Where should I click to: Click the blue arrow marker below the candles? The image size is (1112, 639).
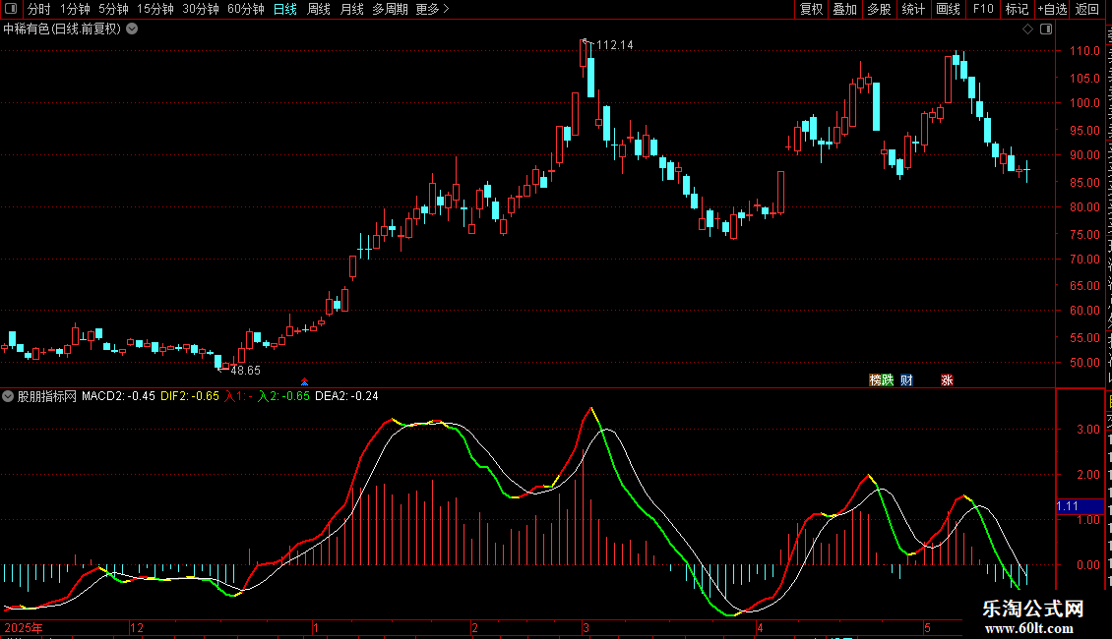304,381
